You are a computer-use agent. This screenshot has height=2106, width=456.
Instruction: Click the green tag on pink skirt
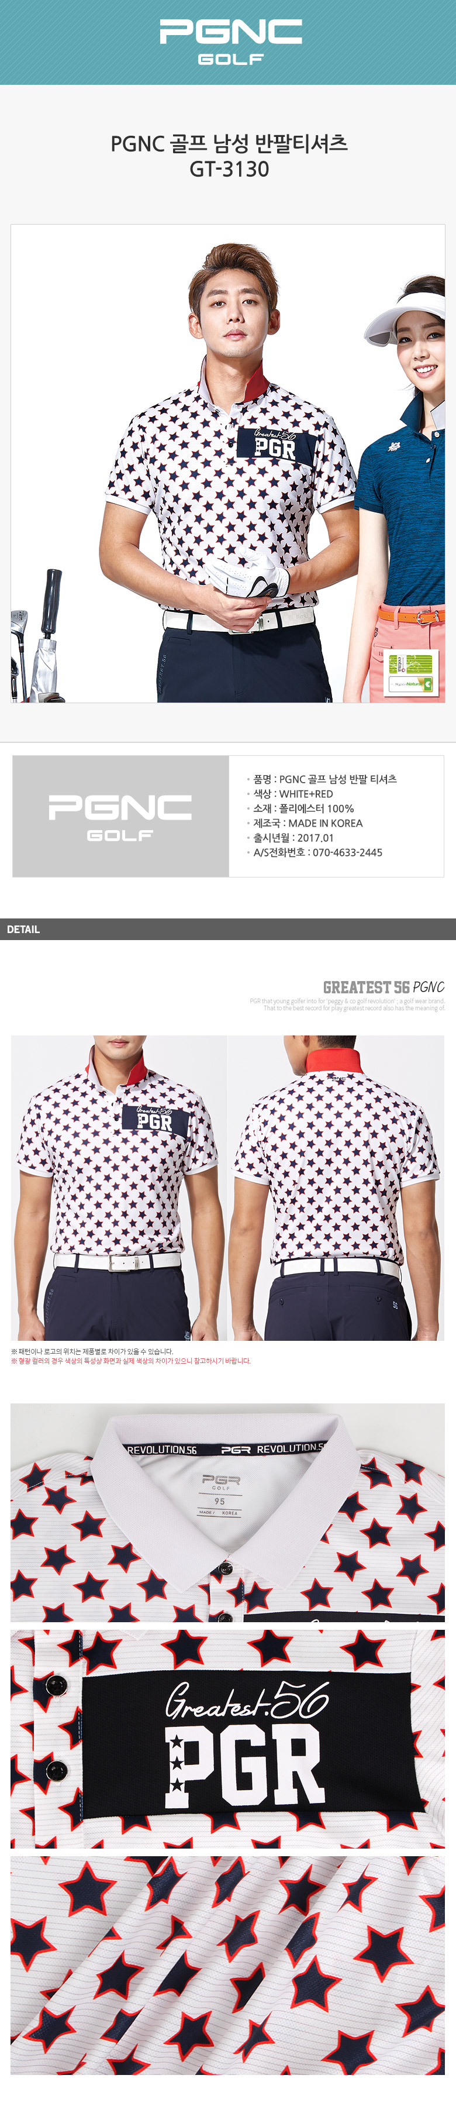tap(412, 673)
